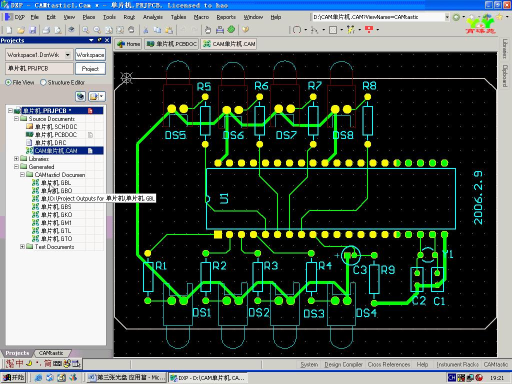Click the layers stack icon in Projects panel
Viewport: 512px width, 384px height.
[x=80, y=96]
